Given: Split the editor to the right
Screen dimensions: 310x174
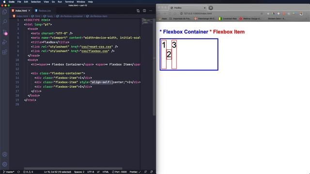Looking at the screenshot, I should pos(144,11).
